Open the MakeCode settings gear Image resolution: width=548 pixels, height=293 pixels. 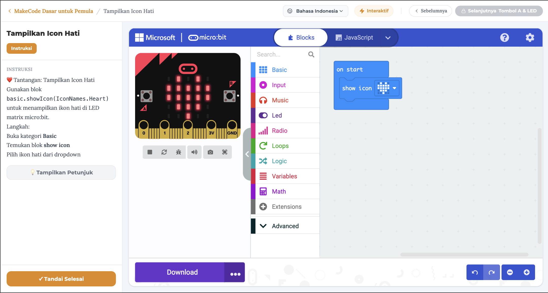(x=530, y=38)
